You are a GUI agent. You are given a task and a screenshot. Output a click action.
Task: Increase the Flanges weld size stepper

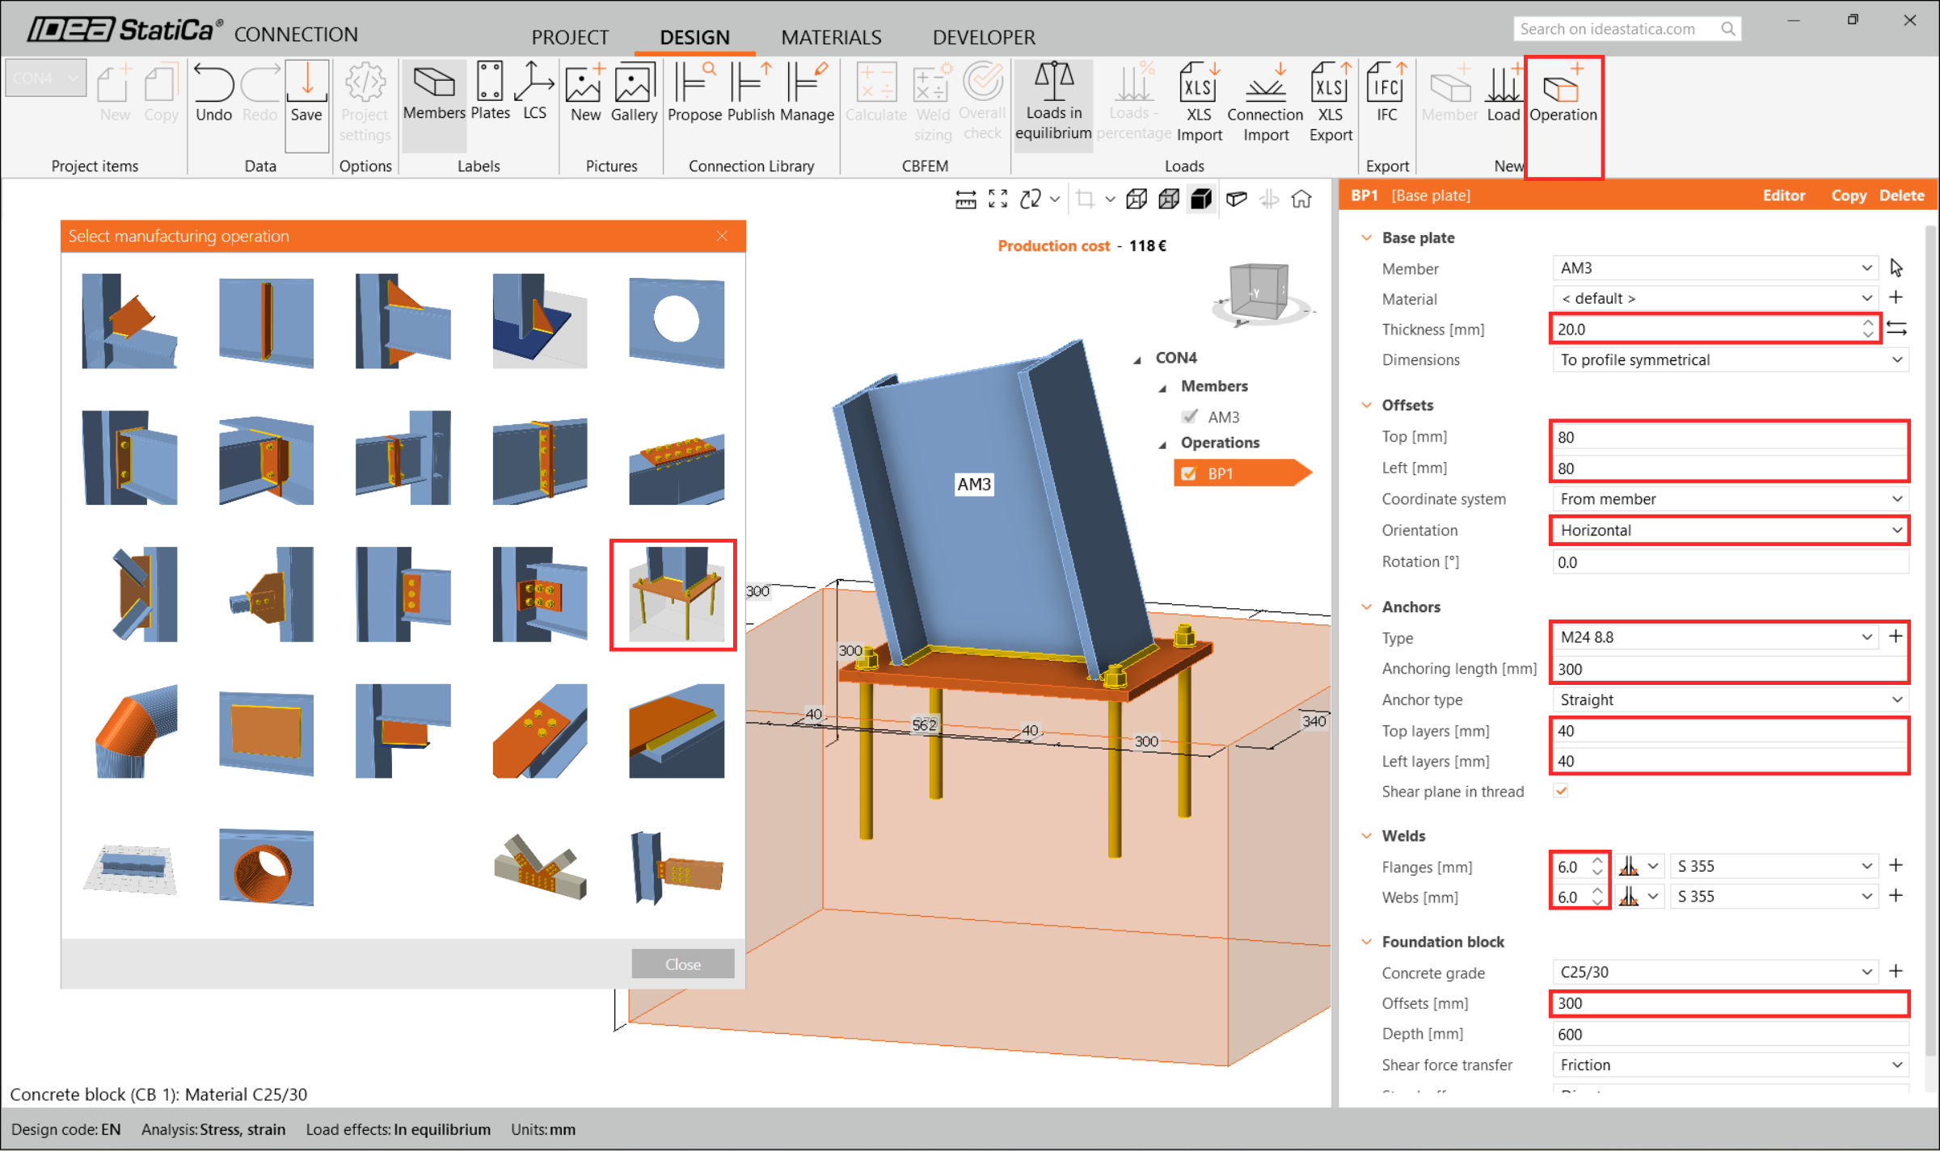tap(1597, 861)
